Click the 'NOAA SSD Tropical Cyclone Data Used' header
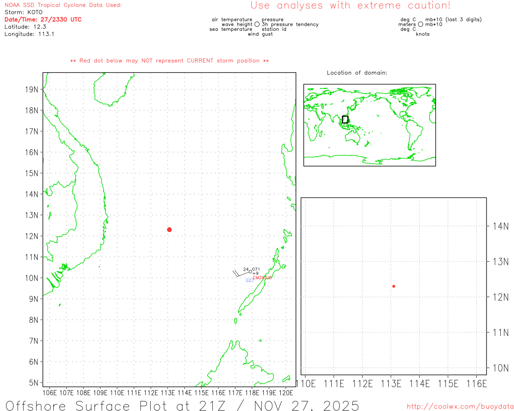This screenshot has height=411, width=514. [x=63, y=5]
